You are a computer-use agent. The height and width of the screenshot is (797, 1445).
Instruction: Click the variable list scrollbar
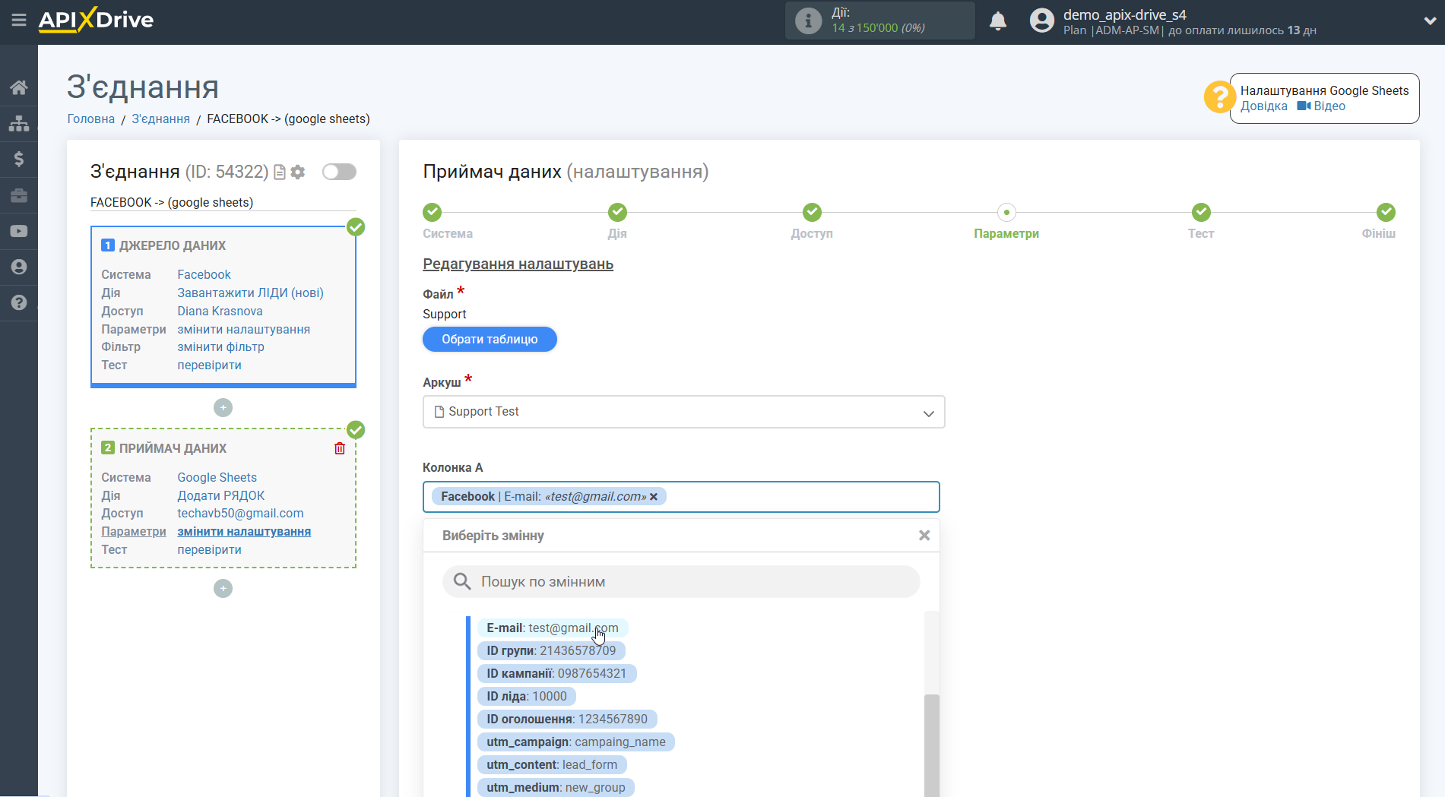[932, 745]
